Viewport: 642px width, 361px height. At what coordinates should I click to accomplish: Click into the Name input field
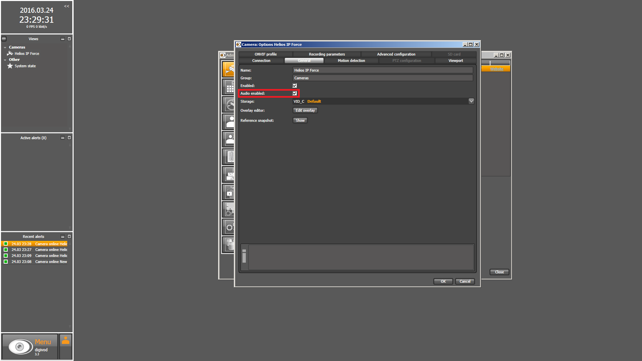(382, 70)
